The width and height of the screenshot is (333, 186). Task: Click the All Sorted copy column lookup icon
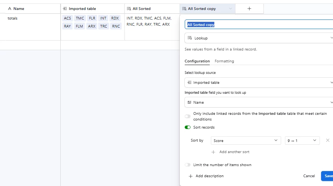184,9
